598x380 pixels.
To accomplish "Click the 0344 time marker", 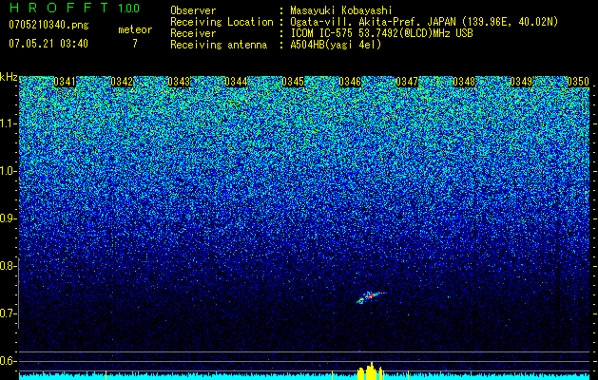I will (236, 82).
